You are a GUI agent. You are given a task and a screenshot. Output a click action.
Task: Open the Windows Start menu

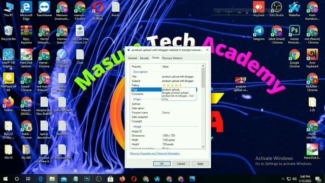[x=6, y=179]
